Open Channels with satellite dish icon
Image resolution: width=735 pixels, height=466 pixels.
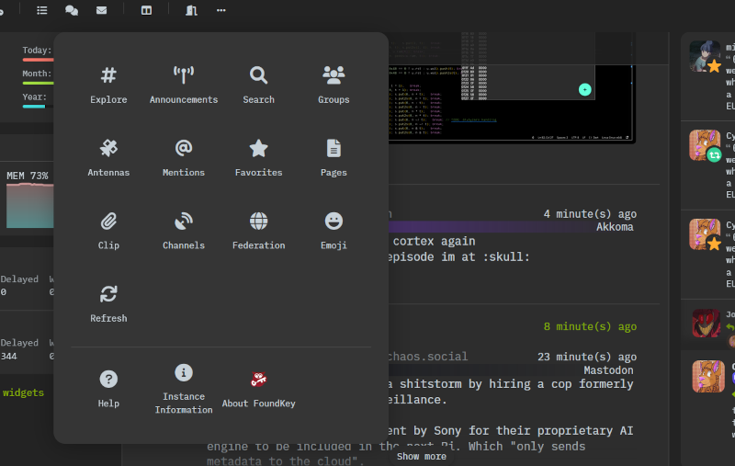click(183, 231)
